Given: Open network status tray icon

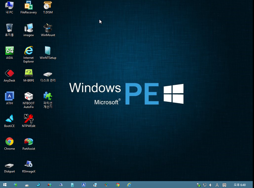Looking at the screenshot, I should pyautogui.click(x=205, y=185).
